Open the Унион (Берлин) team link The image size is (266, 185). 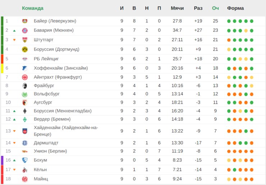click(x=50, y=151)
